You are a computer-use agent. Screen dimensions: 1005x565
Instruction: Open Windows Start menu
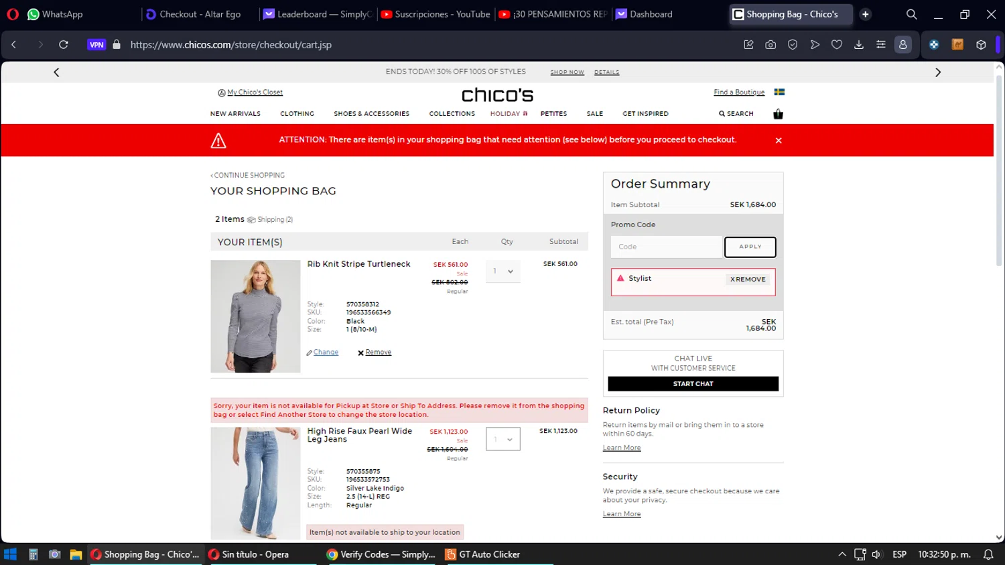(10, 554)
